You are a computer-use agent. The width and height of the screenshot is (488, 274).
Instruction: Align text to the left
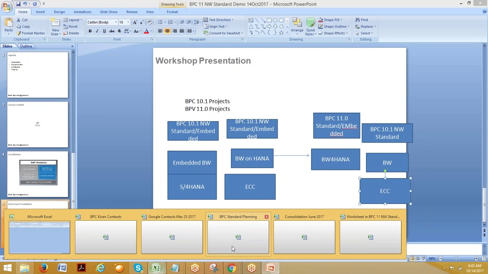coord(160,31)
